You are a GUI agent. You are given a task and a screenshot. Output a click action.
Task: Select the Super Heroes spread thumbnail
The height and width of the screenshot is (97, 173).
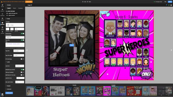coord(103,91)
